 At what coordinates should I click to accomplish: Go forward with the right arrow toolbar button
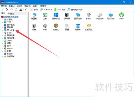coord(7,9)
